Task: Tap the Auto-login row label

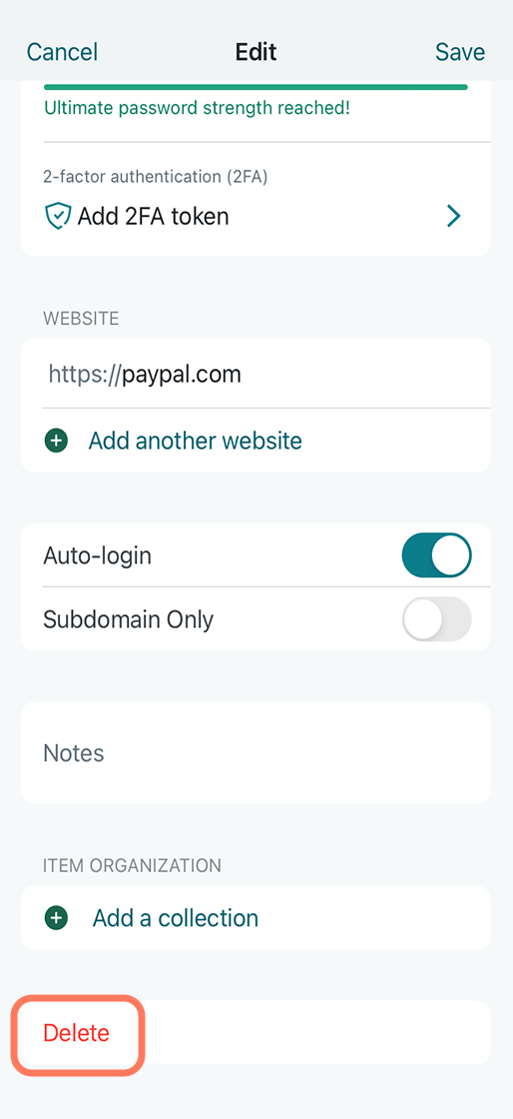Action: pyautogui.click(x=98, y=556)
